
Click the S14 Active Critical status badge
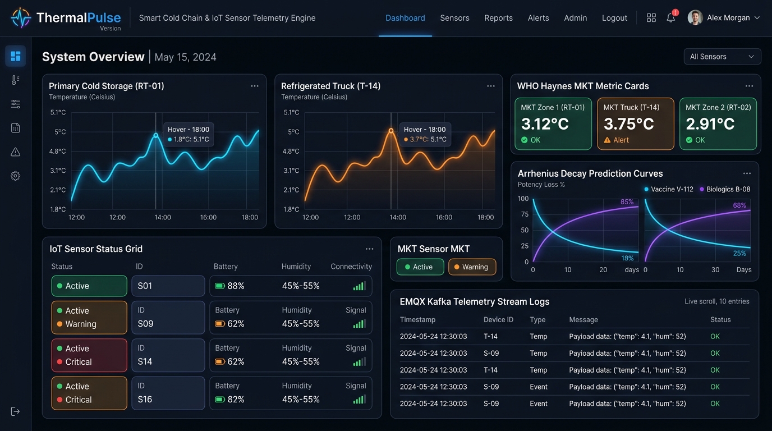point(89,355)
